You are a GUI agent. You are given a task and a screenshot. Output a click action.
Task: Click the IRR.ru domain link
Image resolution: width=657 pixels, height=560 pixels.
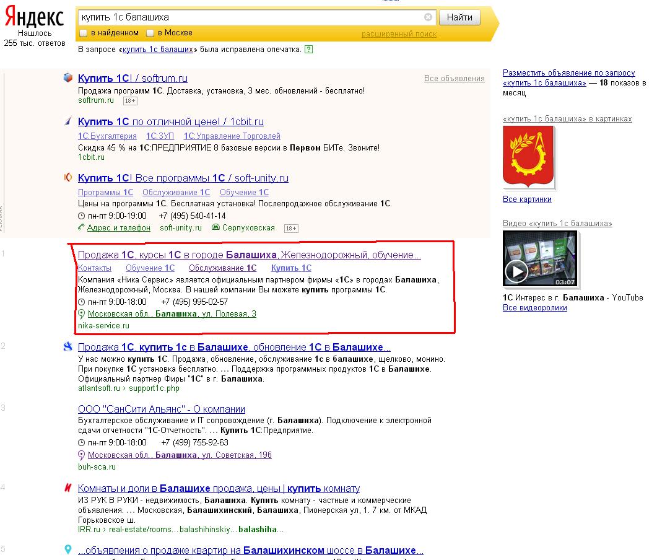coord(89,530)
